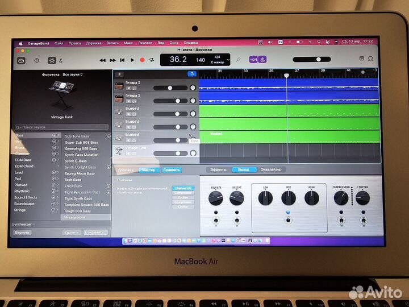Click the Quick Help question mark button
409x307 pixels.
coord(36,61)
